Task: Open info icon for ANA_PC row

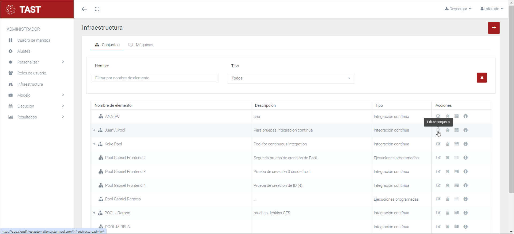Action: pyautogui.click(x=466, y=116)
